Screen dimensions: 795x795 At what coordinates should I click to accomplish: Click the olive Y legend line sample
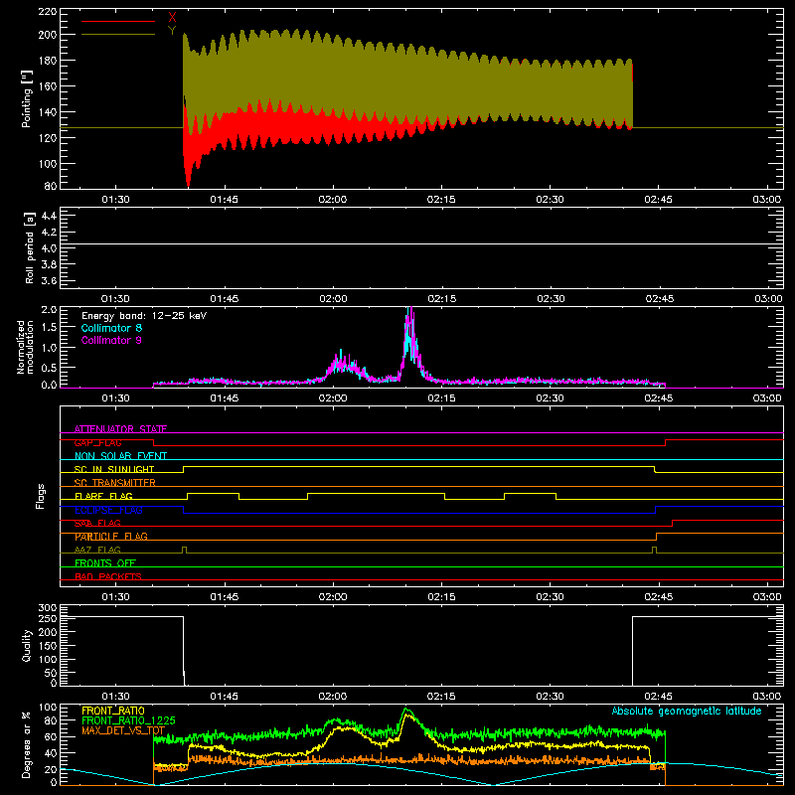pos(118,35)
